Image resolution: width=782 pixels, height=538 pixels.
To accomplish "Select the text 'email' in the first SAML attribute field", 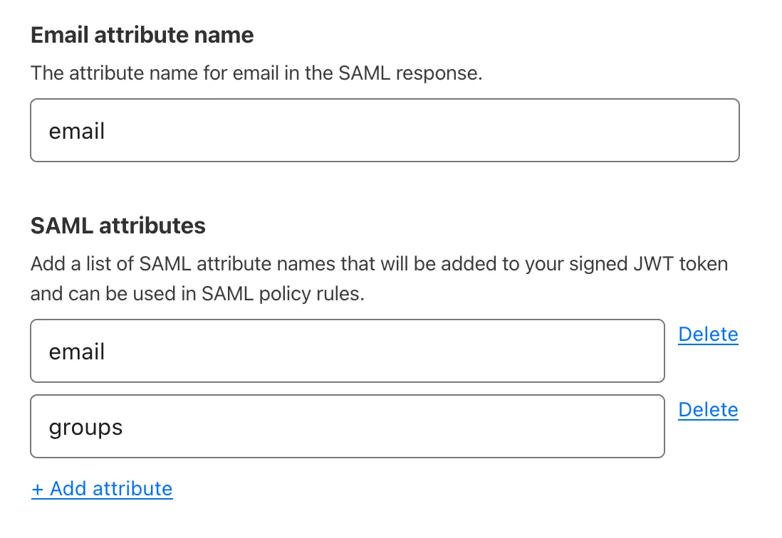I will pos(75,351).
